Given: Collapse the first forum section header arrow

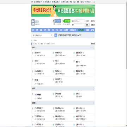Looking at the screenshot, I should click(x=93, y=48).
